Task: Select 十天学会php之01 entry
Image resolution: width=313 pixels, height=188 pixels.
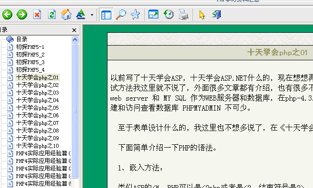Action: pyautogui.click(x=38, y=77)
